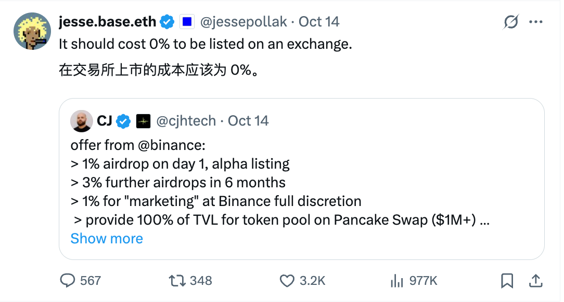
Task: Expand quoted tweet with Show more
Action: (107, 239)
